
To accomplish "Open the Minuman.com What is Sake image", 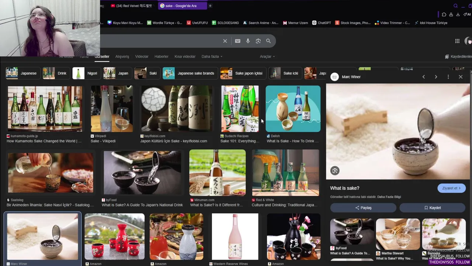I will tap(217, 173).
